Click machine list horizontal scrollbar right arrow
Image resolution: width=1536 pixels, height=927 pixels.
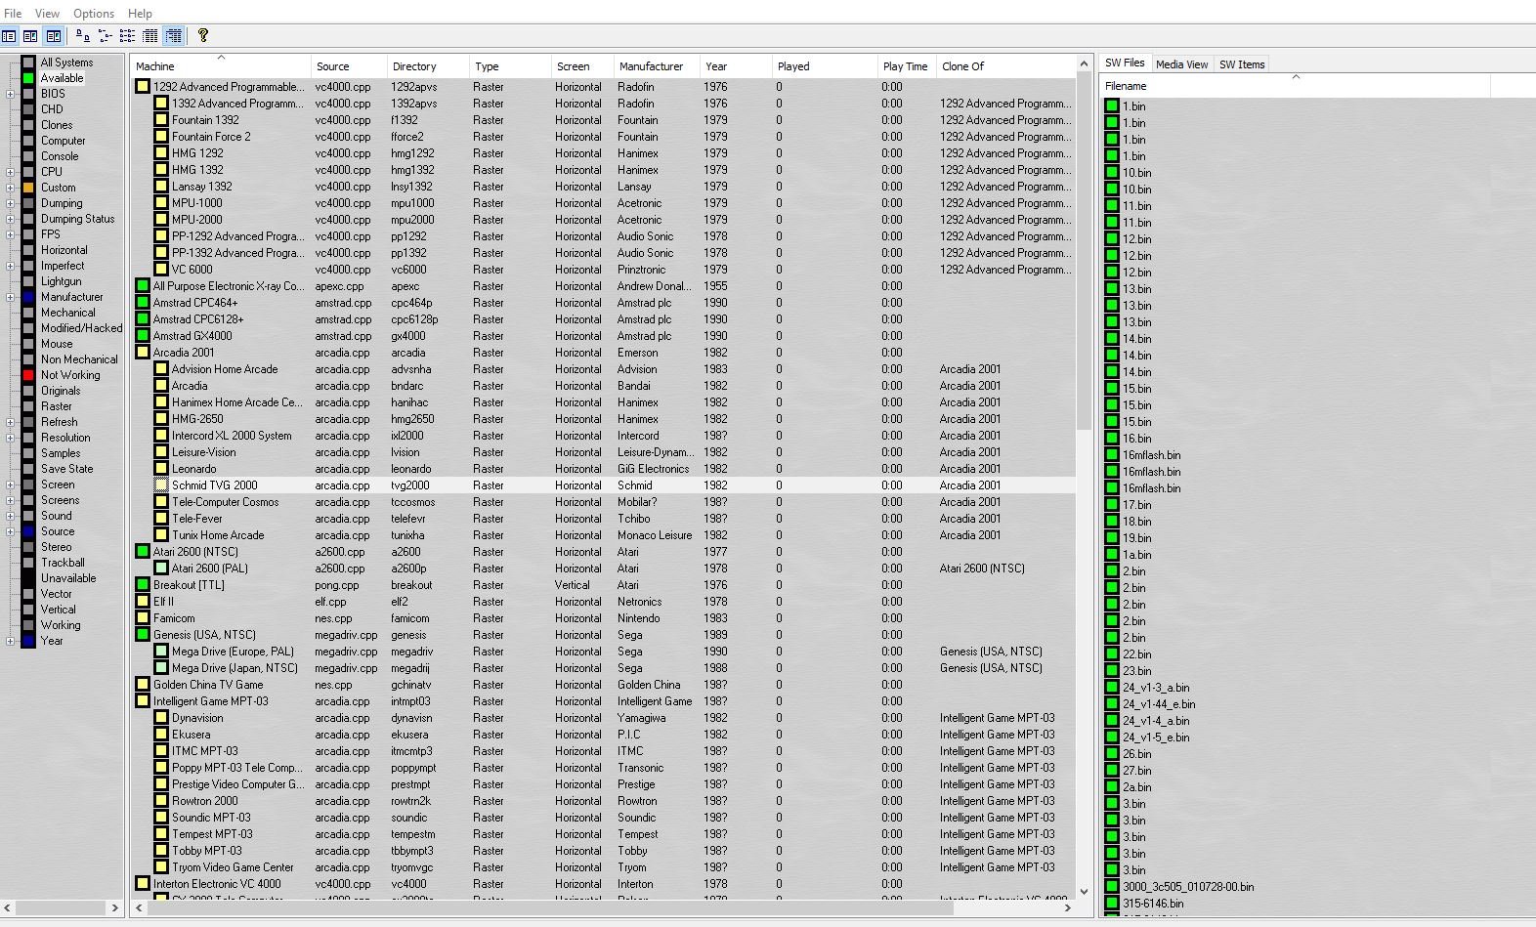1067,908
